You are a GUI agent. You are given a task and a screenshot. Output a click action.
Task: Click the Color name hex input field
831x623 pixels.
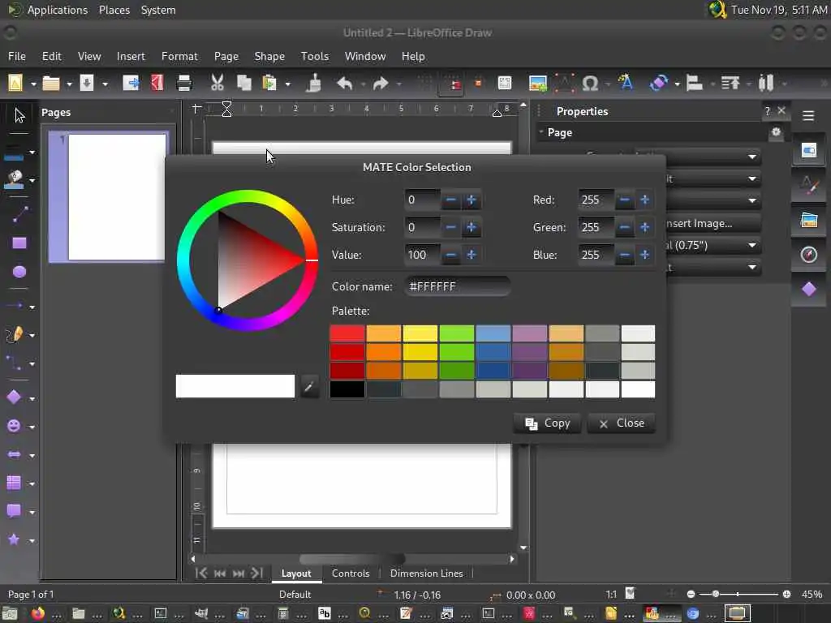tap(458, 286)
